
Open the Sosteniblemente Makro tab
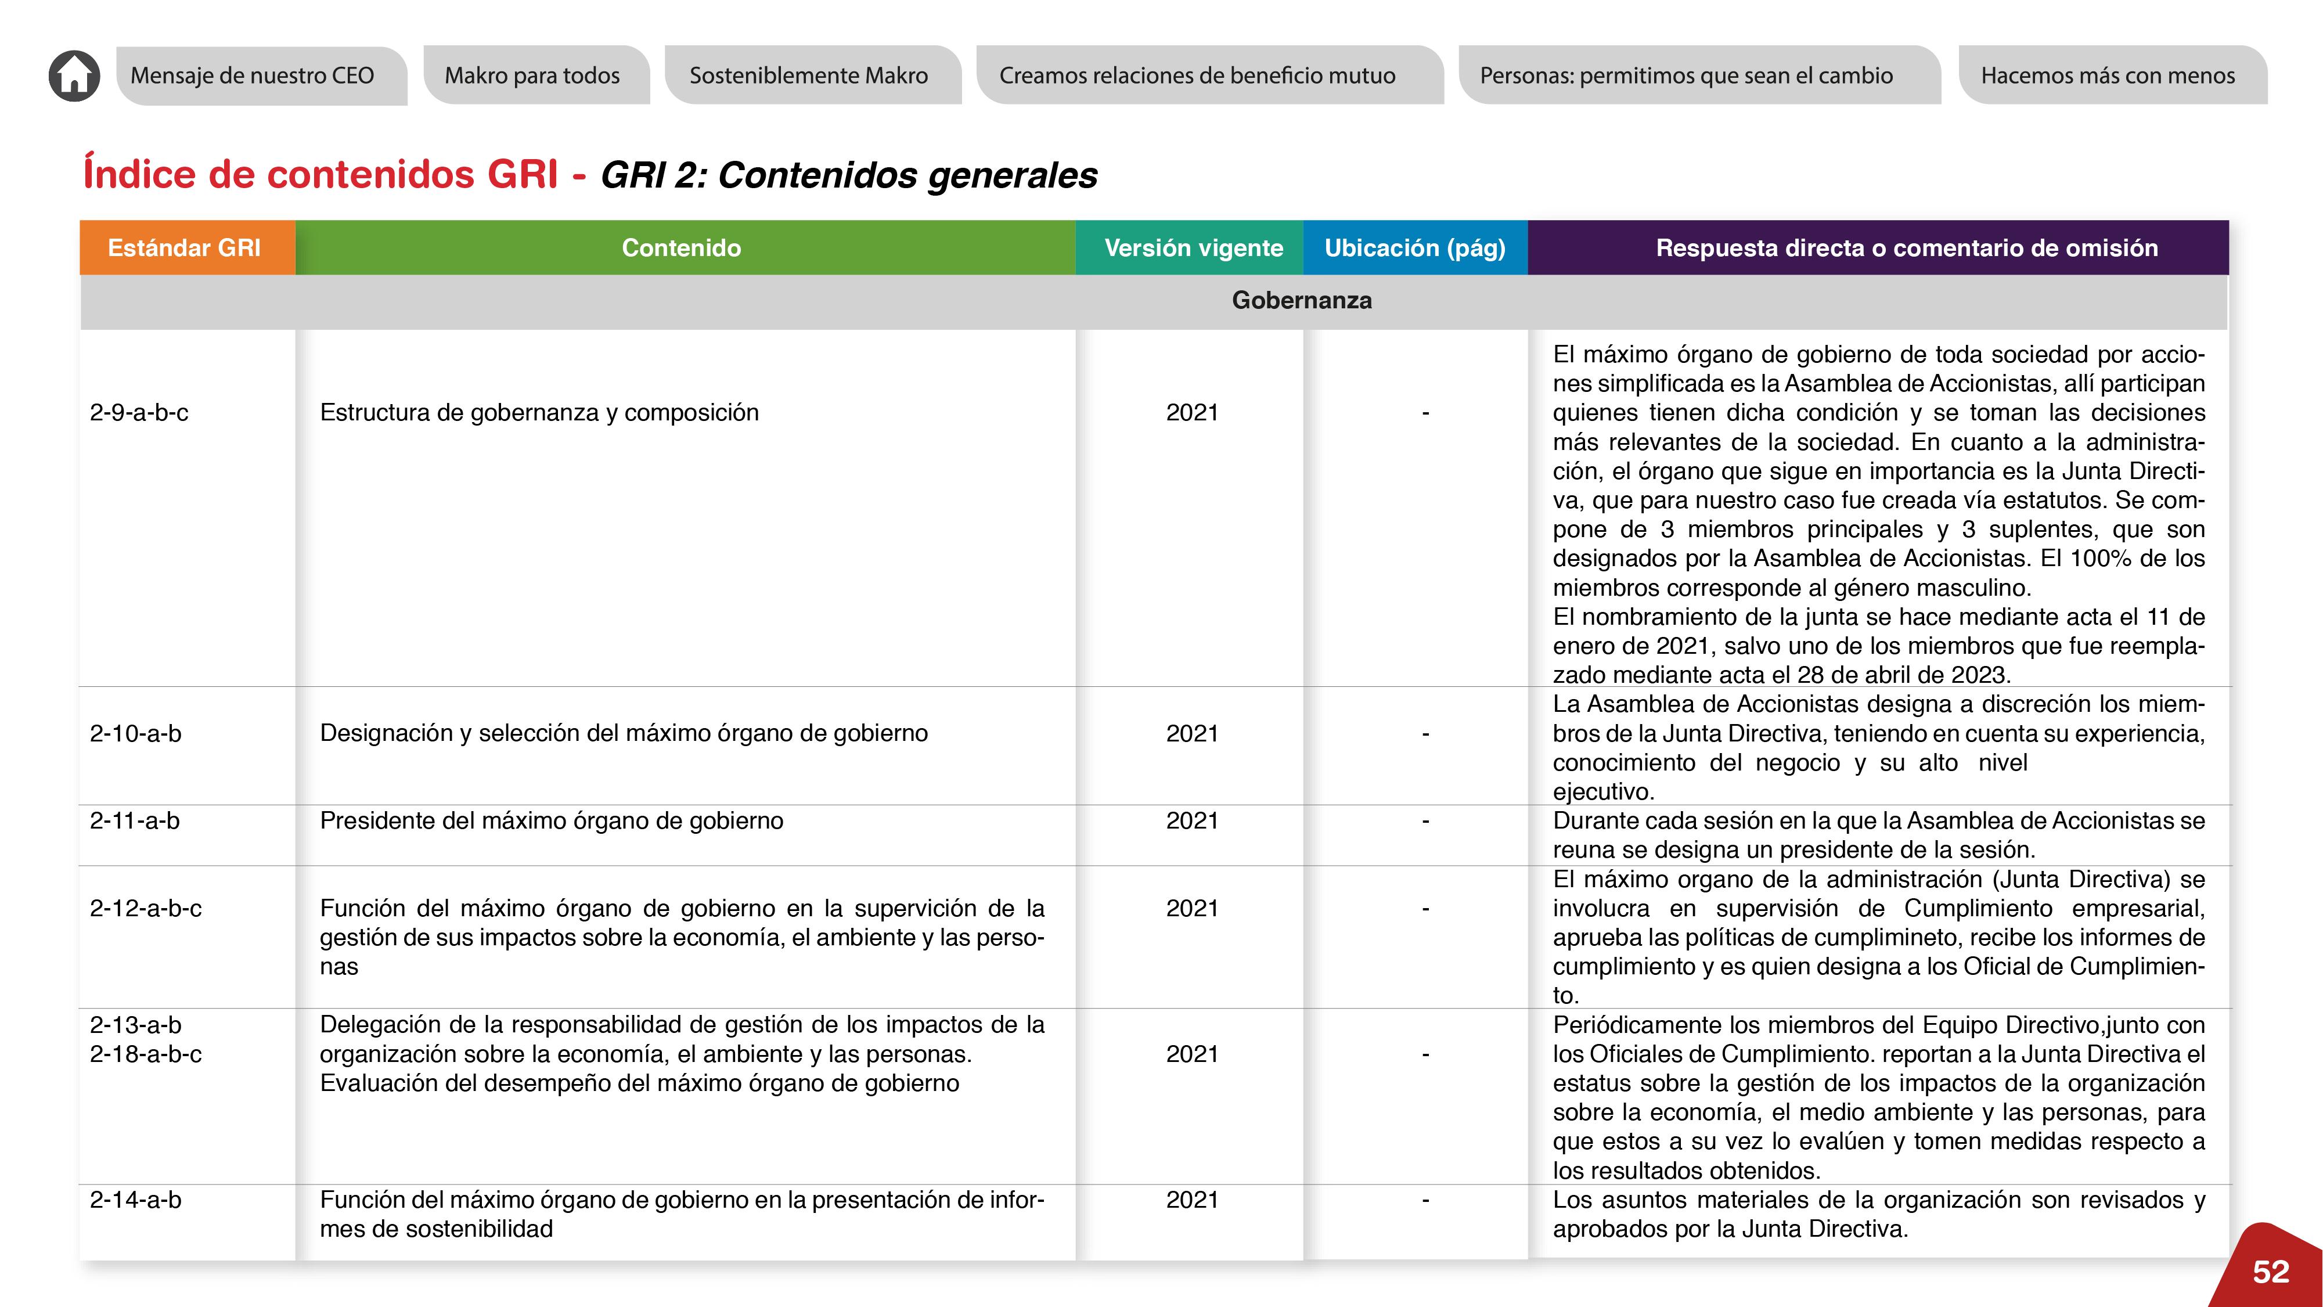[x=809, y=75]
